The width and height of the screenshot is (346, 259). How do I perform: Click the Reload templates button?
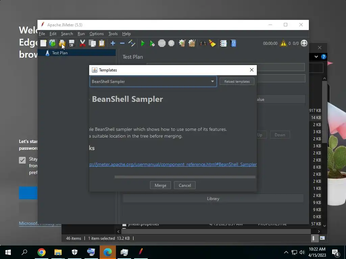click(x=237, y=82)
